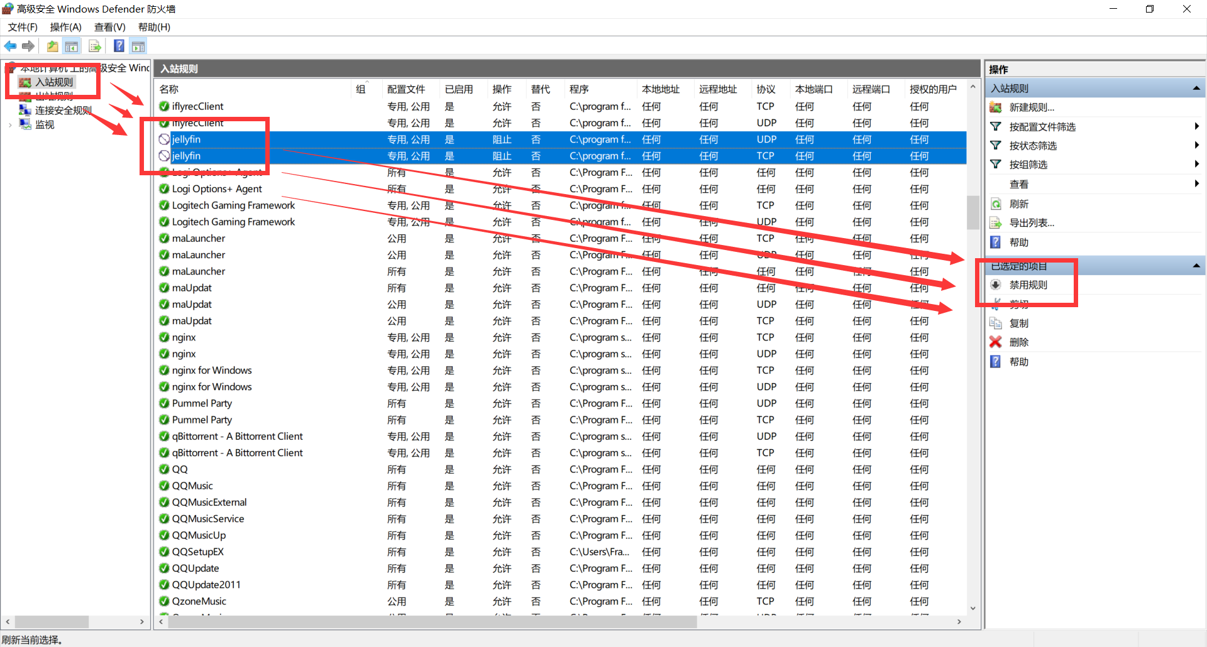Click the Back arrow in the toolbar
The height and width of the screenshot is (647, 1207).
pos(10,46)
